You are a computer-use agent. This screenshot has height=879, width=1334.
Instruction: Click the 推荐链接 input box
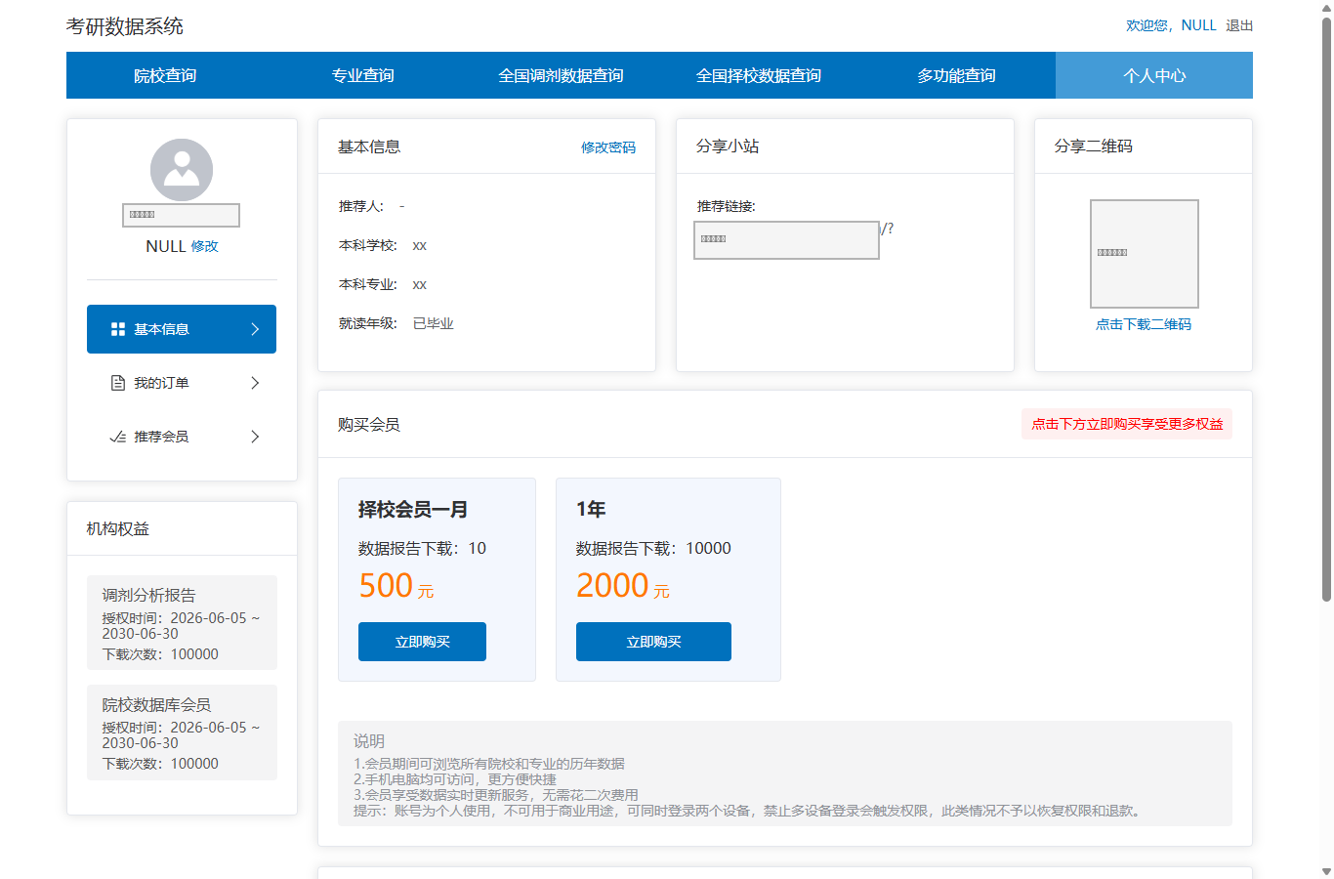click(786, 240)
